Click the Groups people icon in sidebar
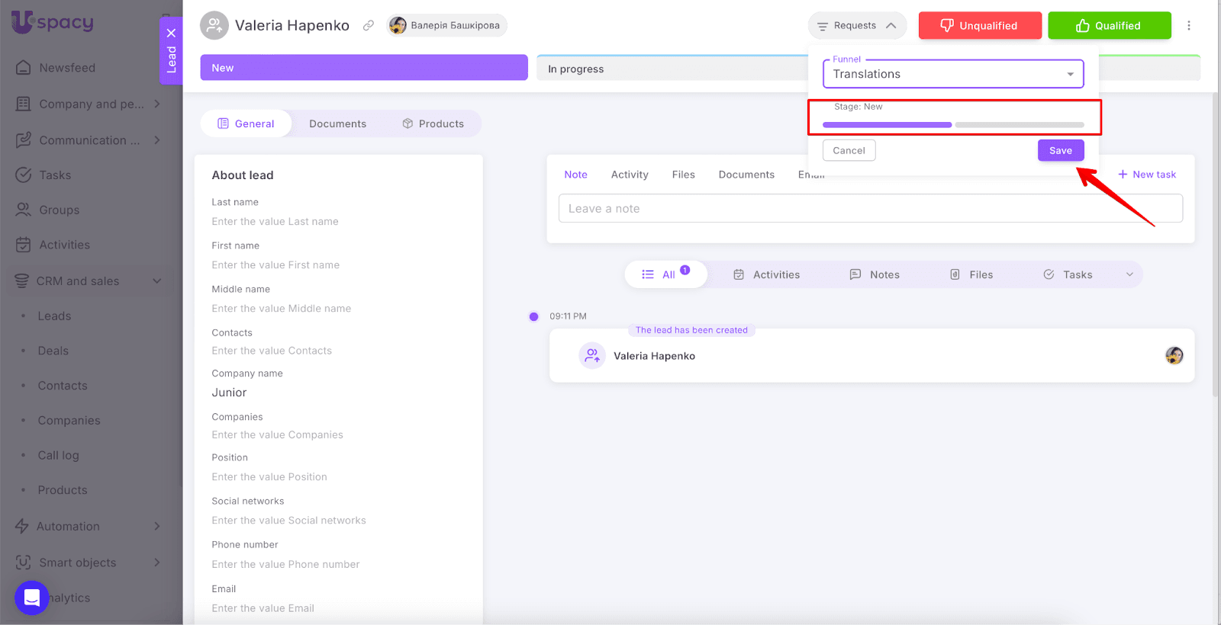Screen dimensions: 1221x625 click(24, 210)
